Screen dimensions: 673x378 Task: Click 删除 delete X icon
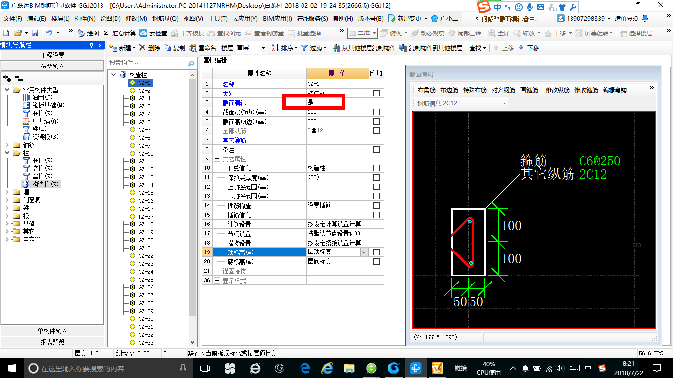click(x=149, y=48)
